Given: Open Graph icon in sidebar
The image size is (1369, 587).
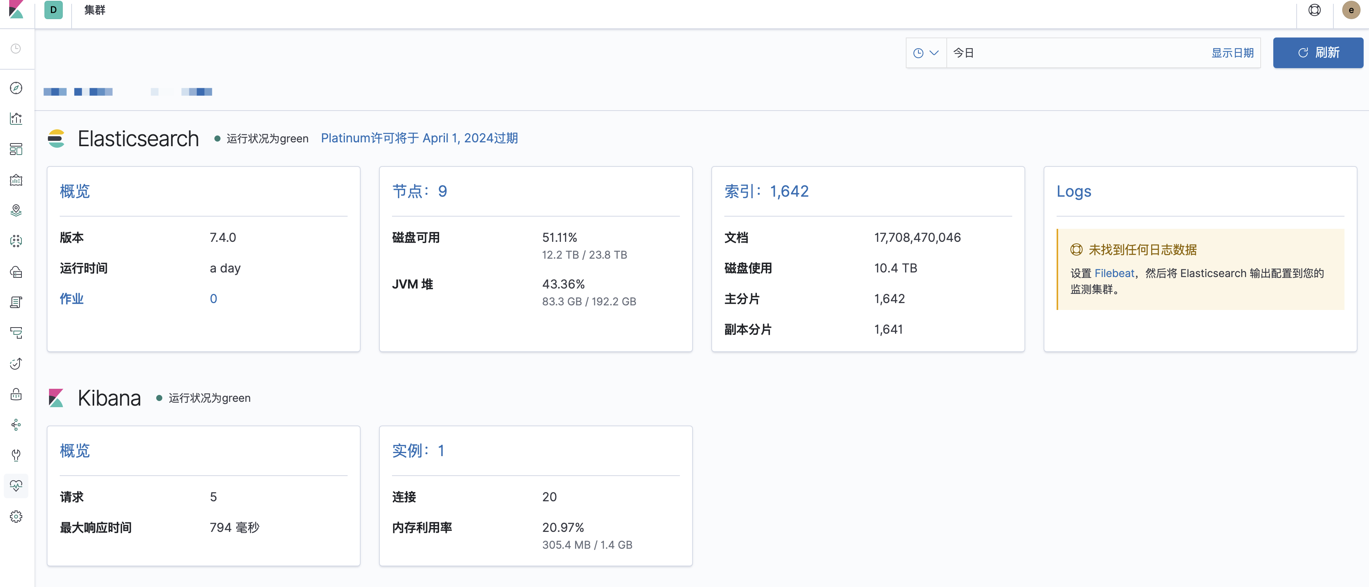Looking at the screenshot, I should coord(16,424).
